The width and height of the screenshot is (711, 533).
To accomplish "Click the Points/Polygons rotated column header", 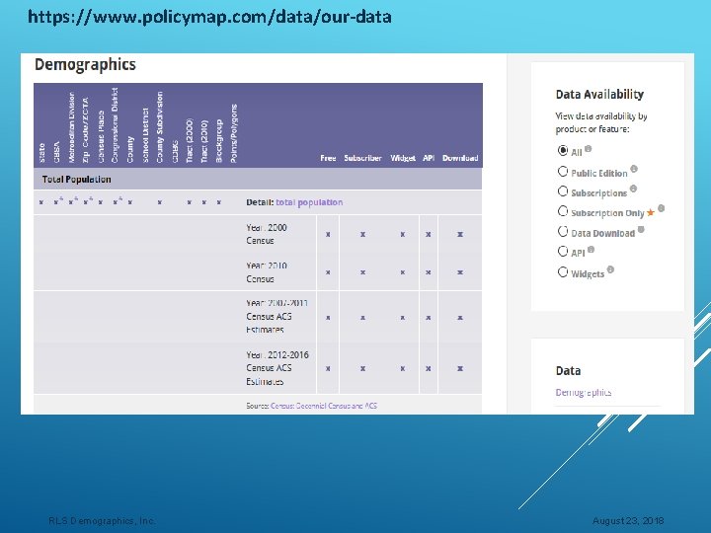I will [234, 133].
